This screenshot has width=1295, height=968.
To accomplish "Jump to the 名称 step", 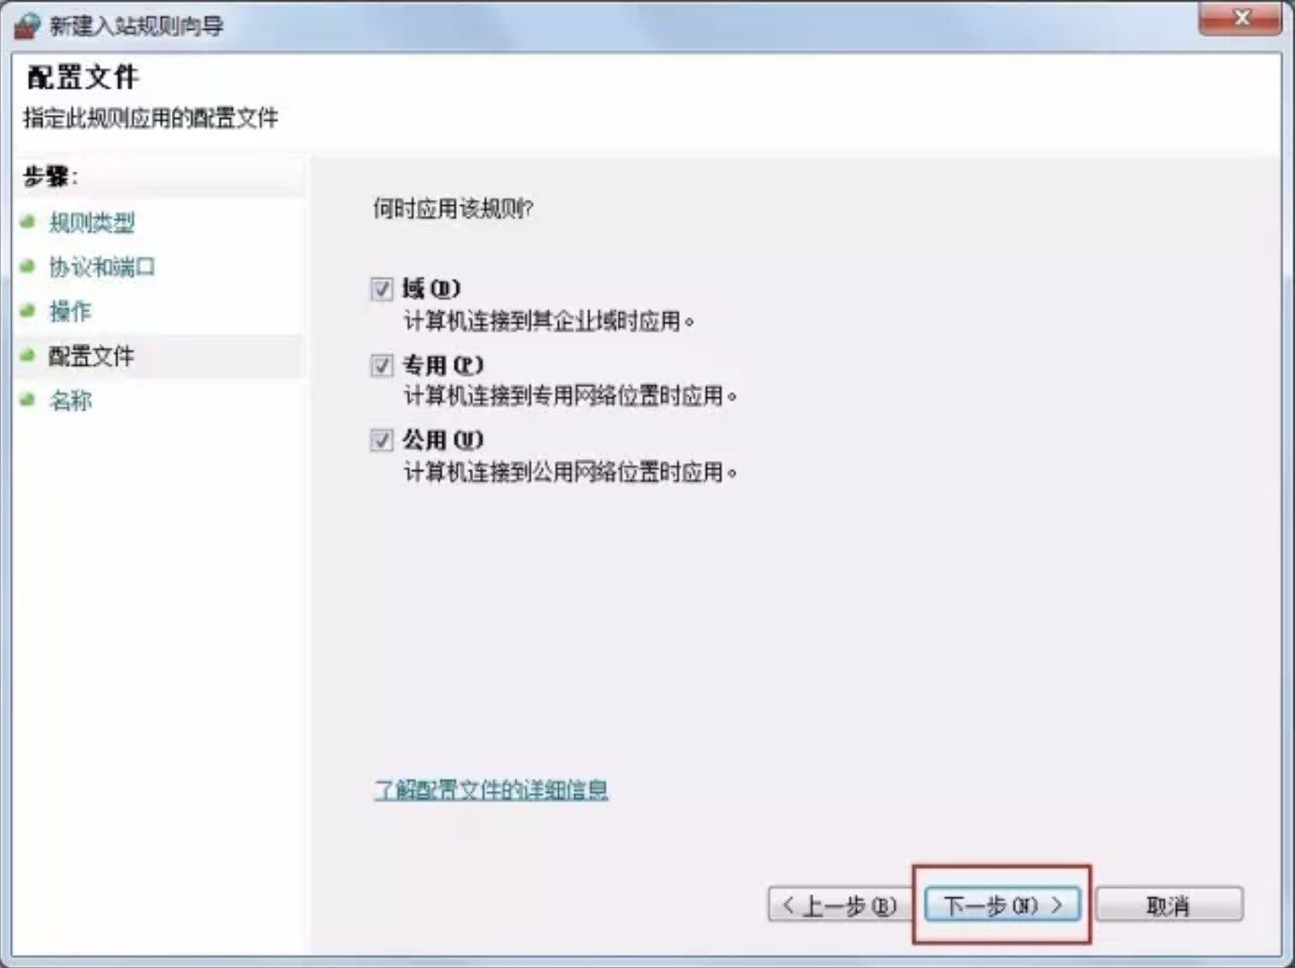I will tap(70, 401).
